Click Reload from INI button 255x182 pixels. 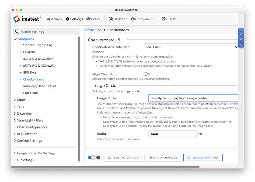(203, 157)
